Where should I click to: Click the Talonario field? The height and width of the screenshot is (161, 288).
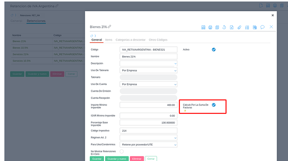point(149,77)
